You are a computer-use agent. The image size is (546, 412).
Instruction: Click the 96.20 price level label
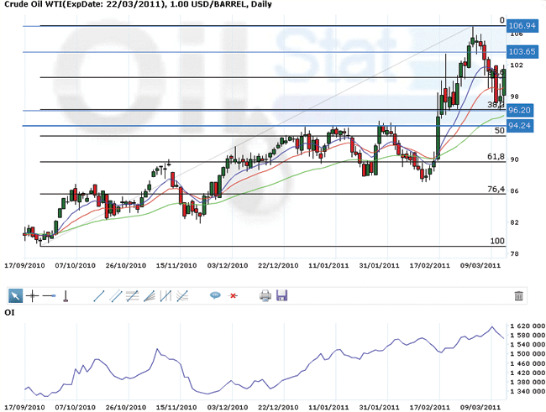(x=521, y=110)
